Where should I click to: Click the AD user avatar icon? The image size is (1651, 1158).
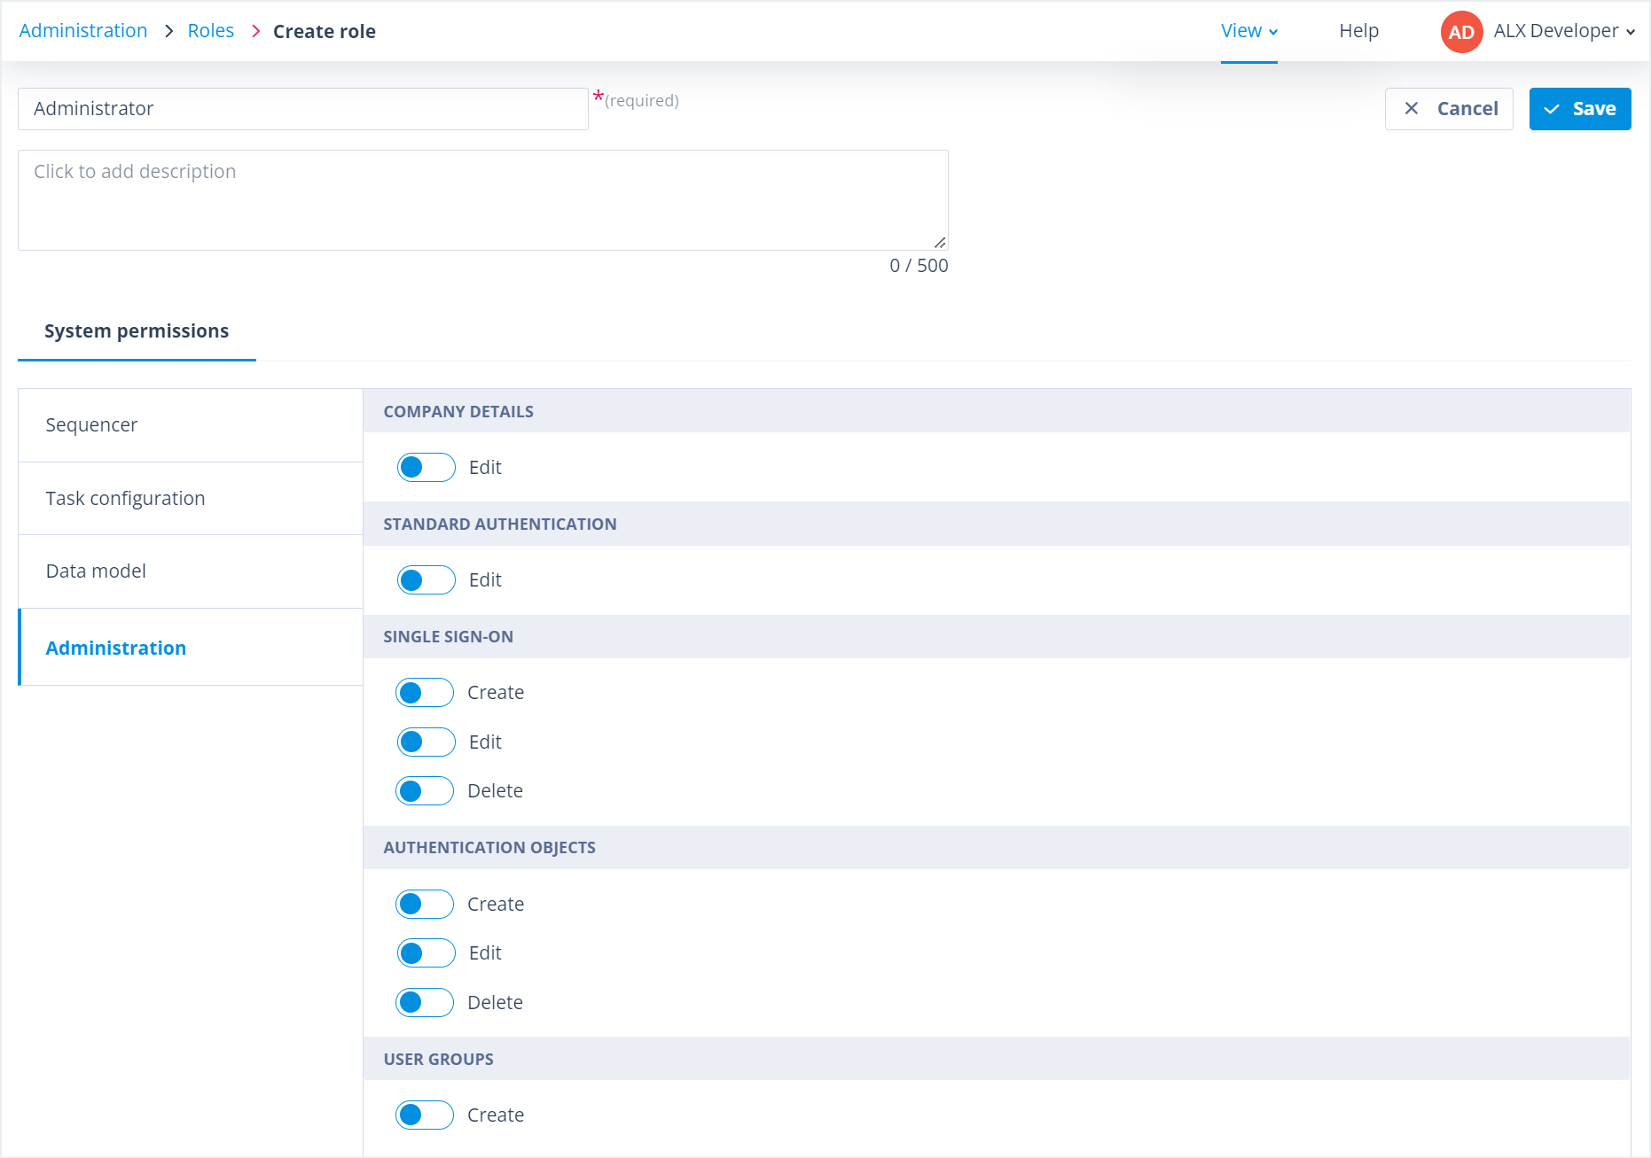click(1461, 32)
